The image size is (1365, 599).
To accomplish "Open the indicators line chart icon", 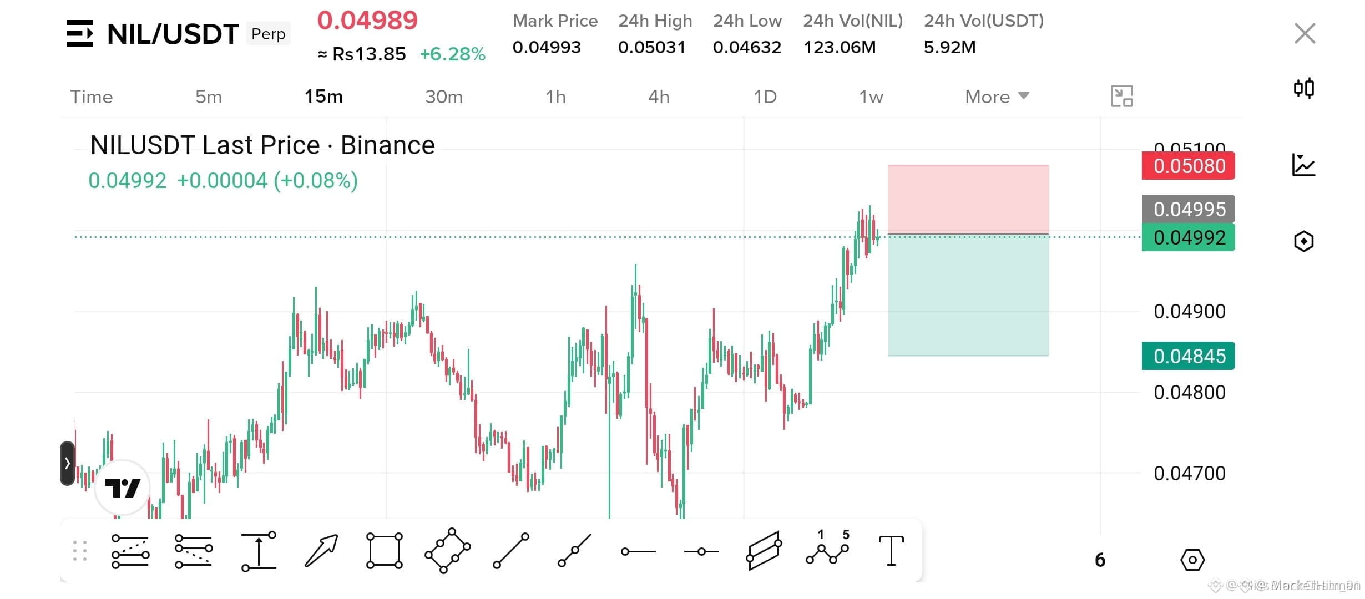I will coord(1304,165).
